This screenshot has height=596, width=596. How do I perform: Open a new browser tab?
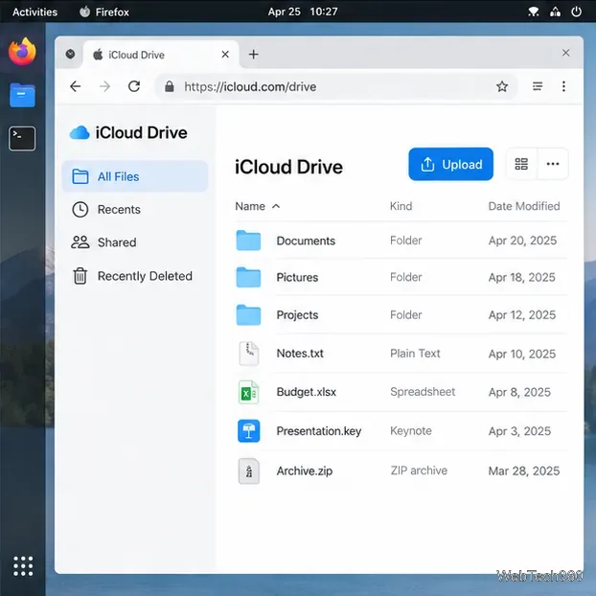tap(254, 55)
